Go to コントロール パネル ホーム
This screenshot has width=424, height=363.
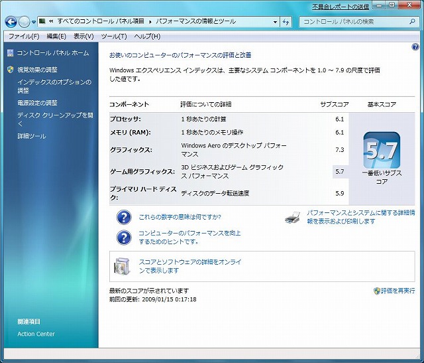(x=53, y=53)
